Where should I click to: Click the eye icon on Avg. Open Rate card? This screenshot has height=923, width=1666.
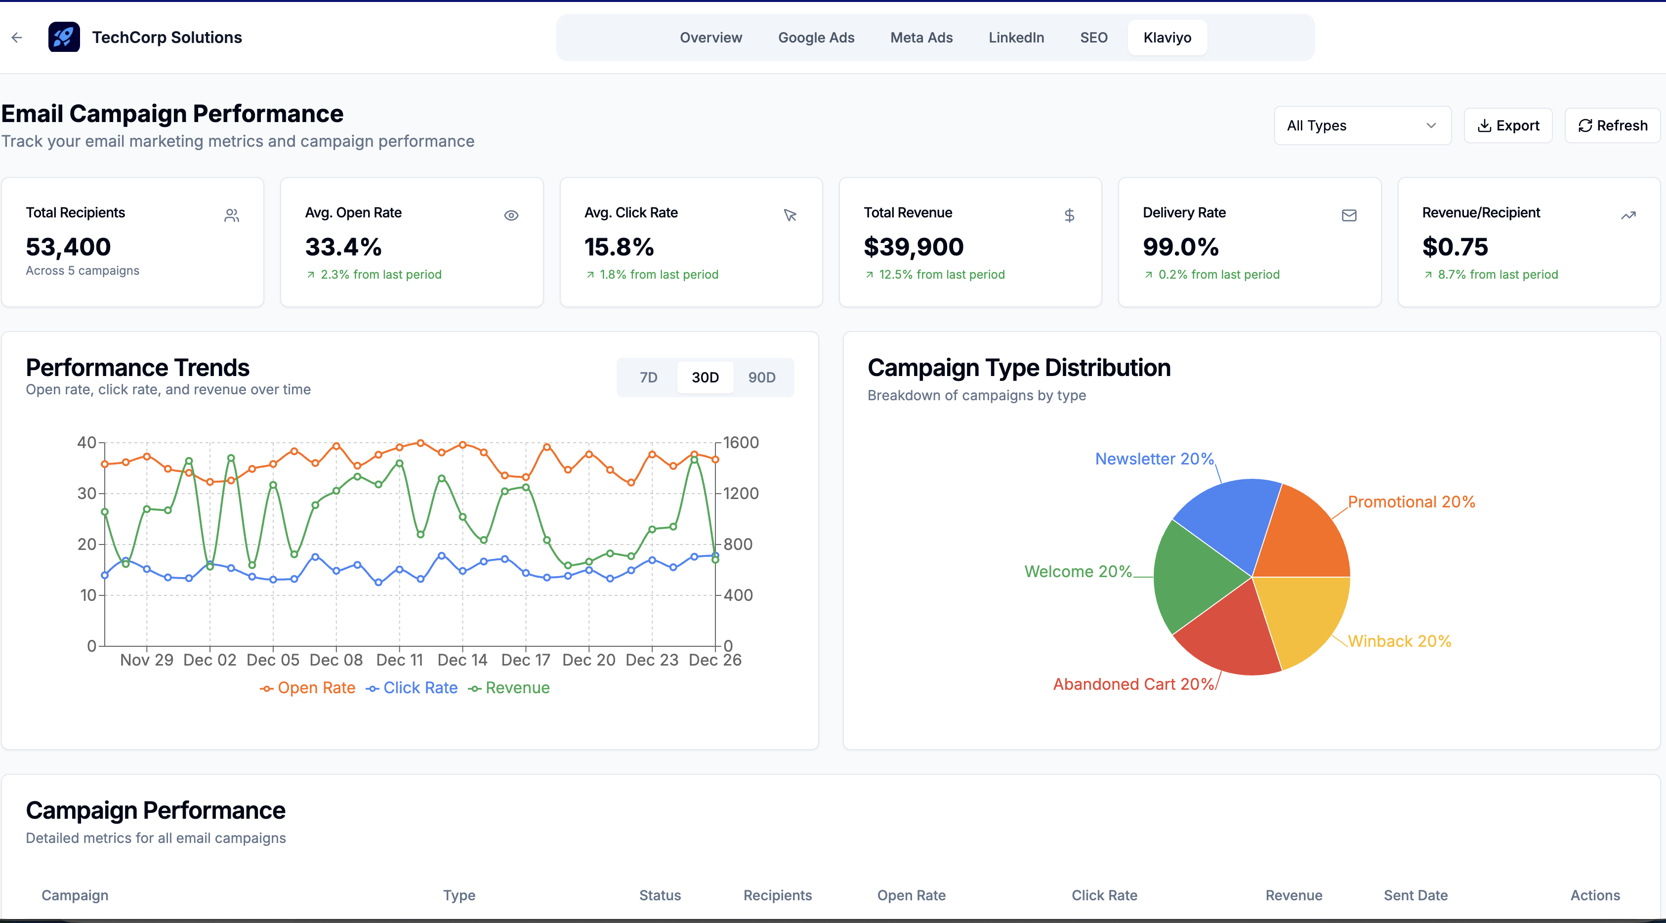pos(511,215)
